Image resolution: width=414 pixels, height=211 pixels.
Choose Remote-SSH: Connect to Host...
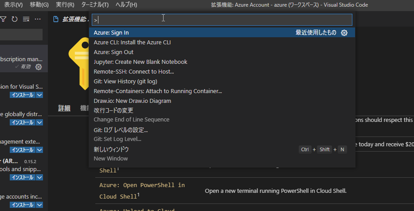pos(222,71)
